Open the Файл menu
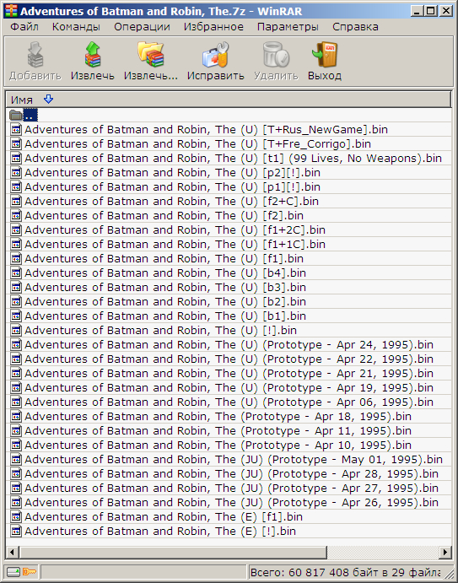This screenshot has height=583, width=458. click(24, 27)
